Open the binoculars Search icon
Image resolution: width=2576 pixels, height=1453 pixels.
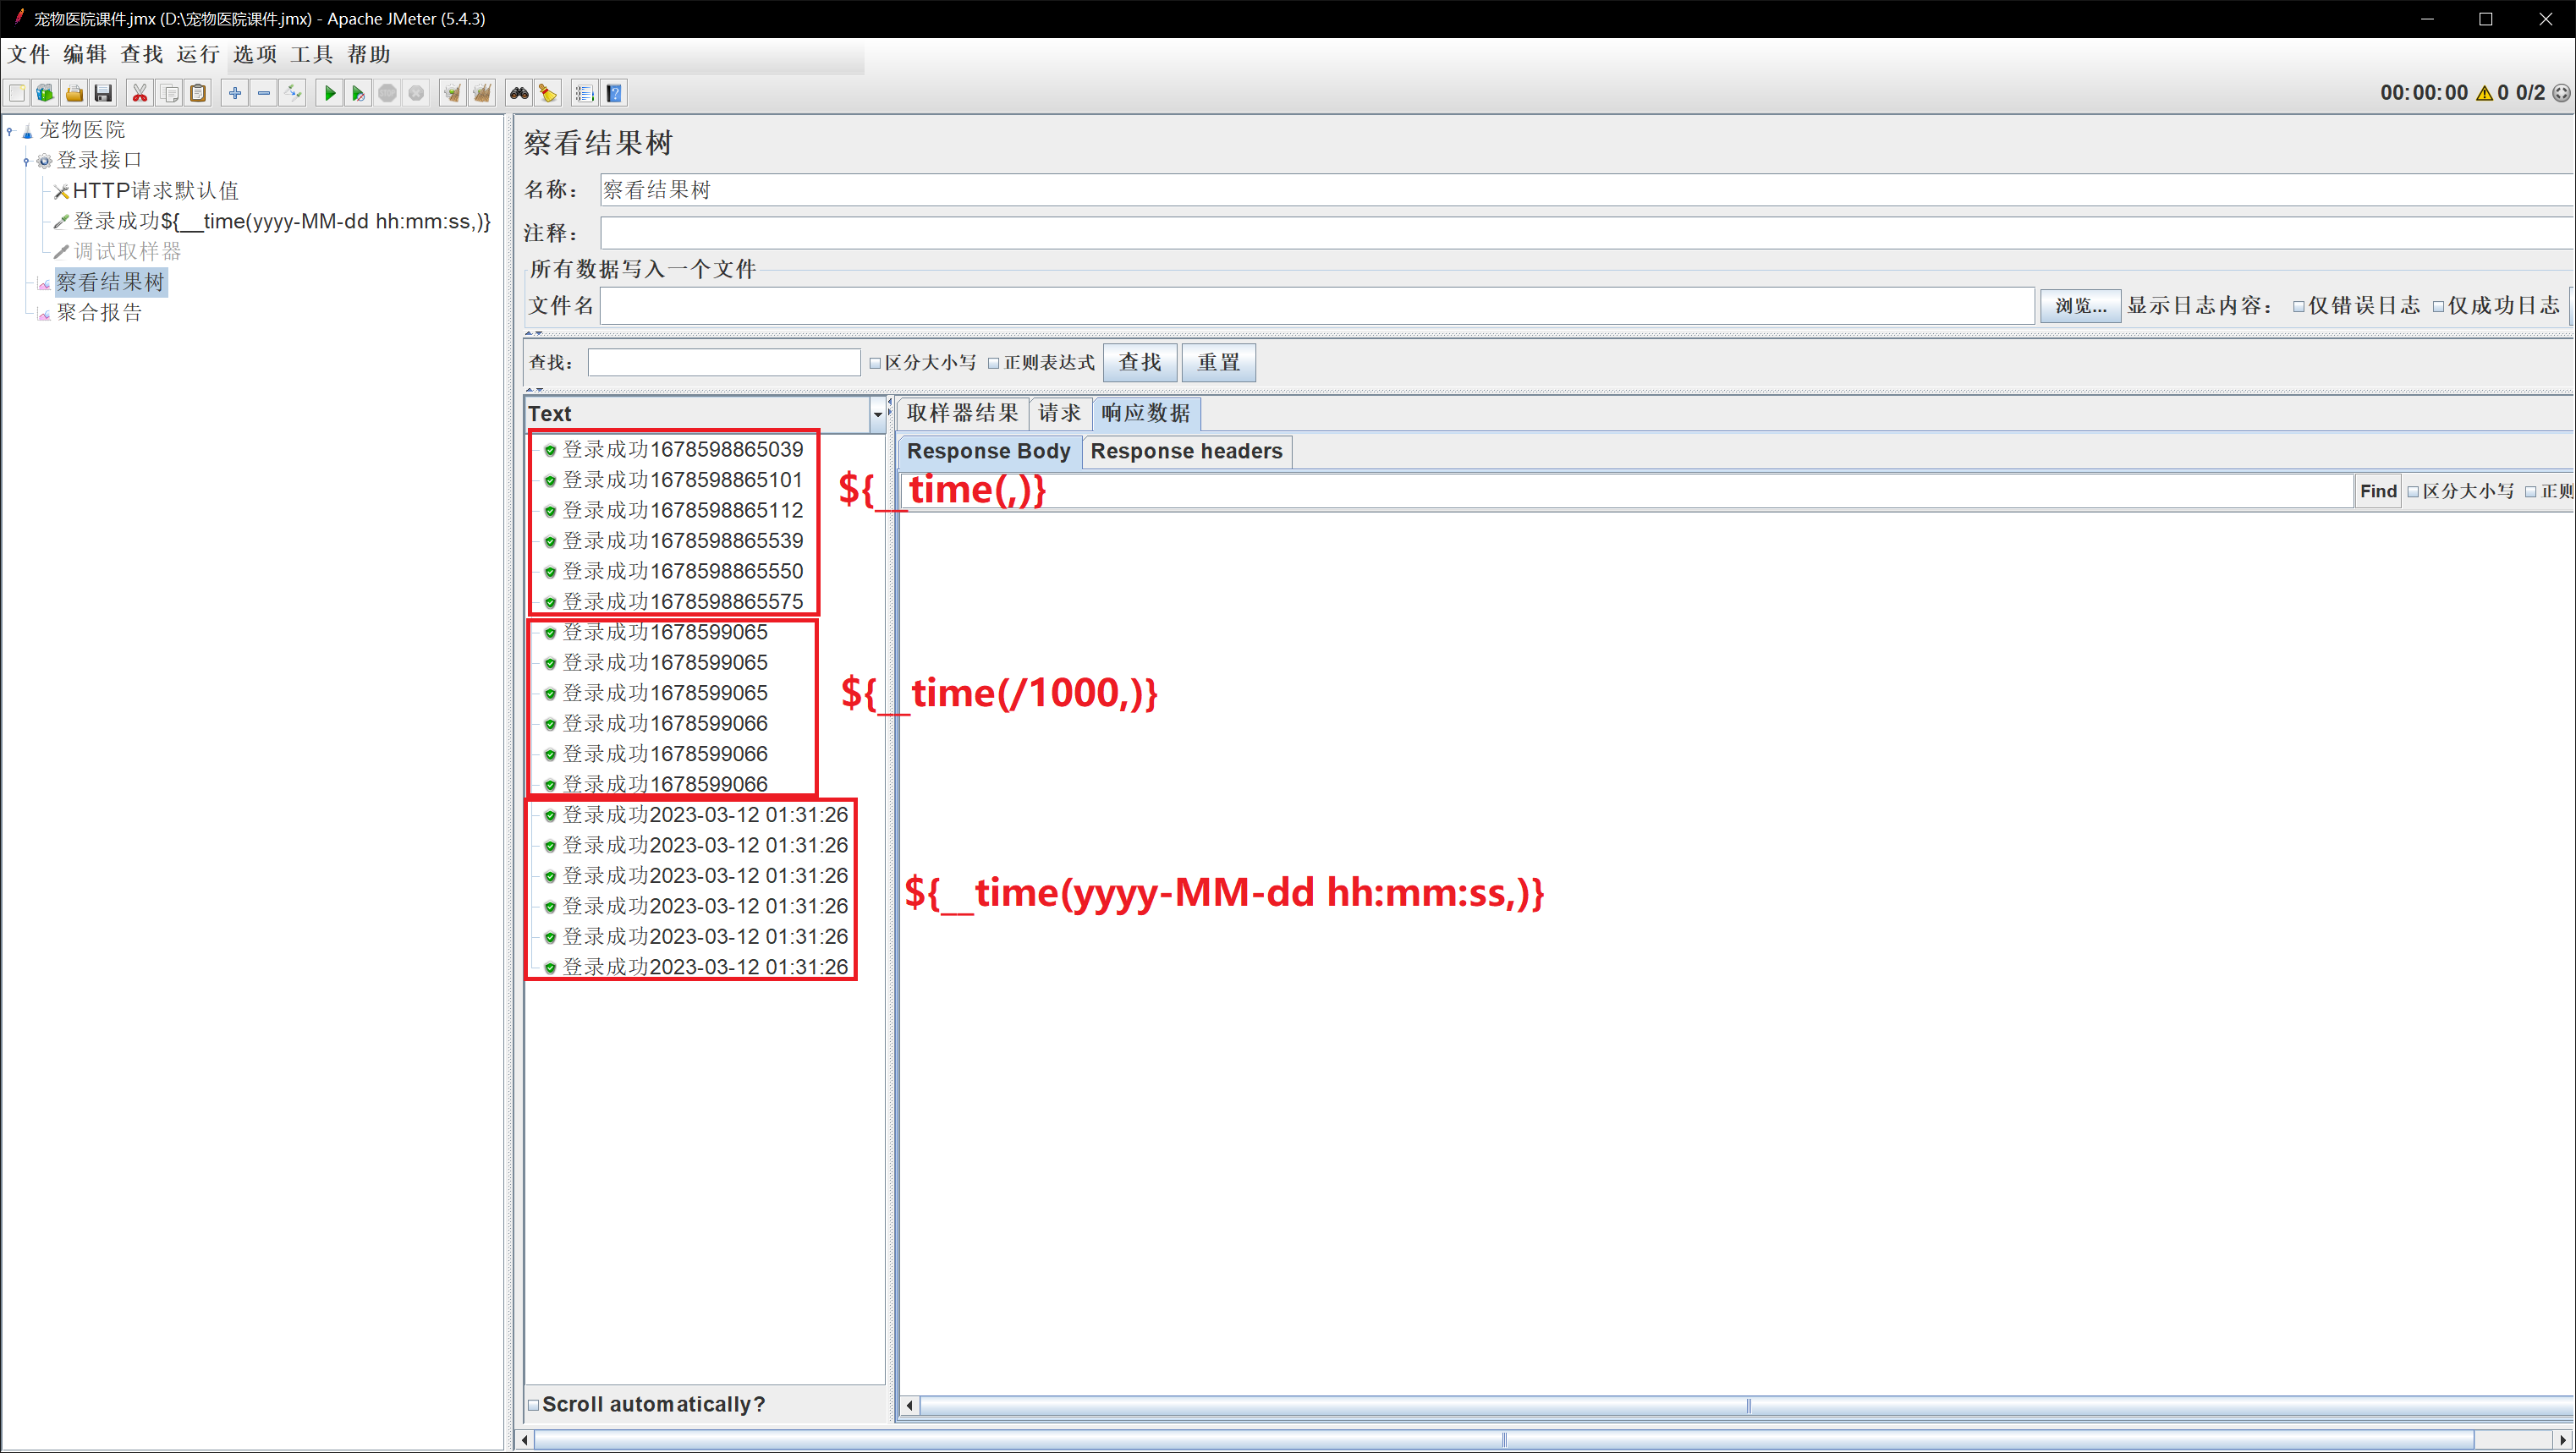(519, 93)
